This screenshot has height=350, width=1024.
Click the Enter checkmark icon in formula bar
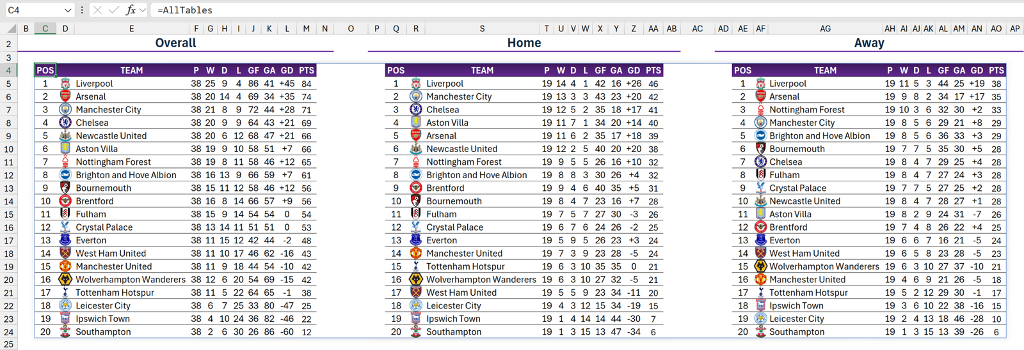coord(113,10)
